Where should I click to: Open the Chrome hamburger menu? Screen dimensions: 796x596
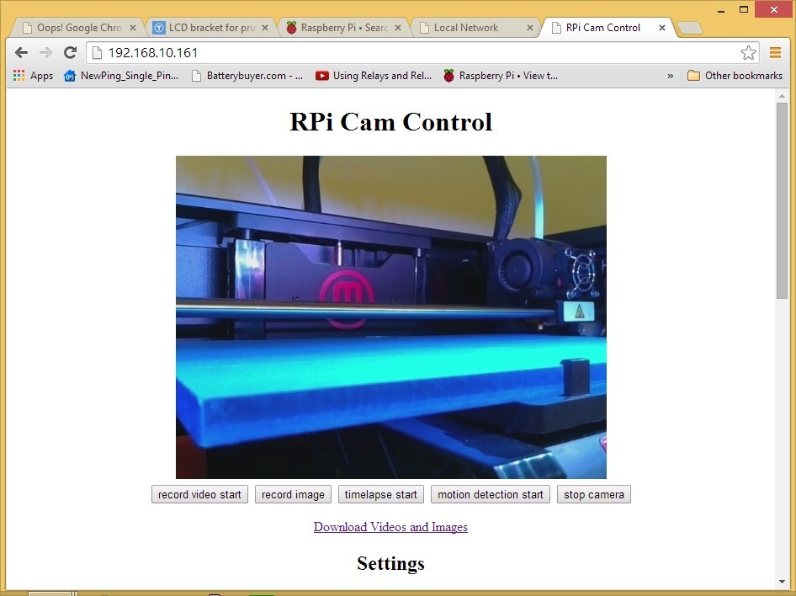(x=775, y=52)
